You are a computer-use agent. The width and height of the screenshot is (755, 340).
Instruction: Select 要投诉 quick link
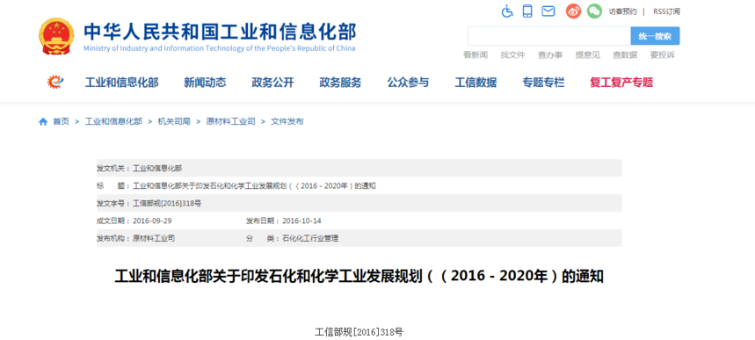click(x=663, y=54)
